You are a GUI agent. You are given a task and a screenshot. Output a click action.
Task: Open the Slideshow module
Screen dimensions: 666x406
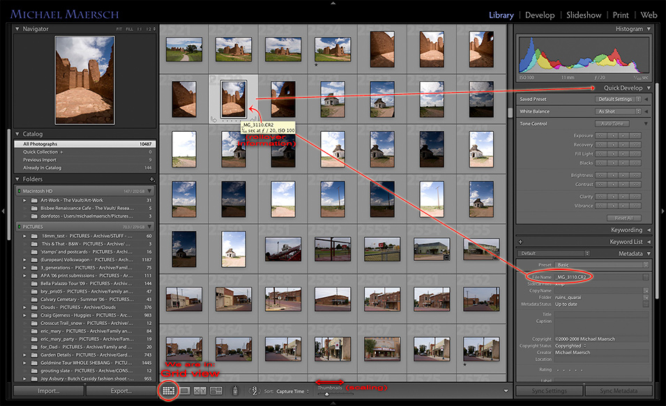click(x=584, y=15)
